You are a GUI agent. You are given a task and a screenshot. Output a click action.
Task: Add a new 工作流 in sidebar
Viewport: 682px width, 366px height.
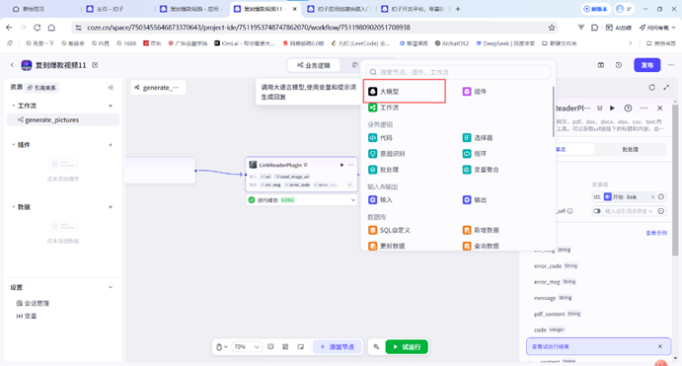(111, 106)
